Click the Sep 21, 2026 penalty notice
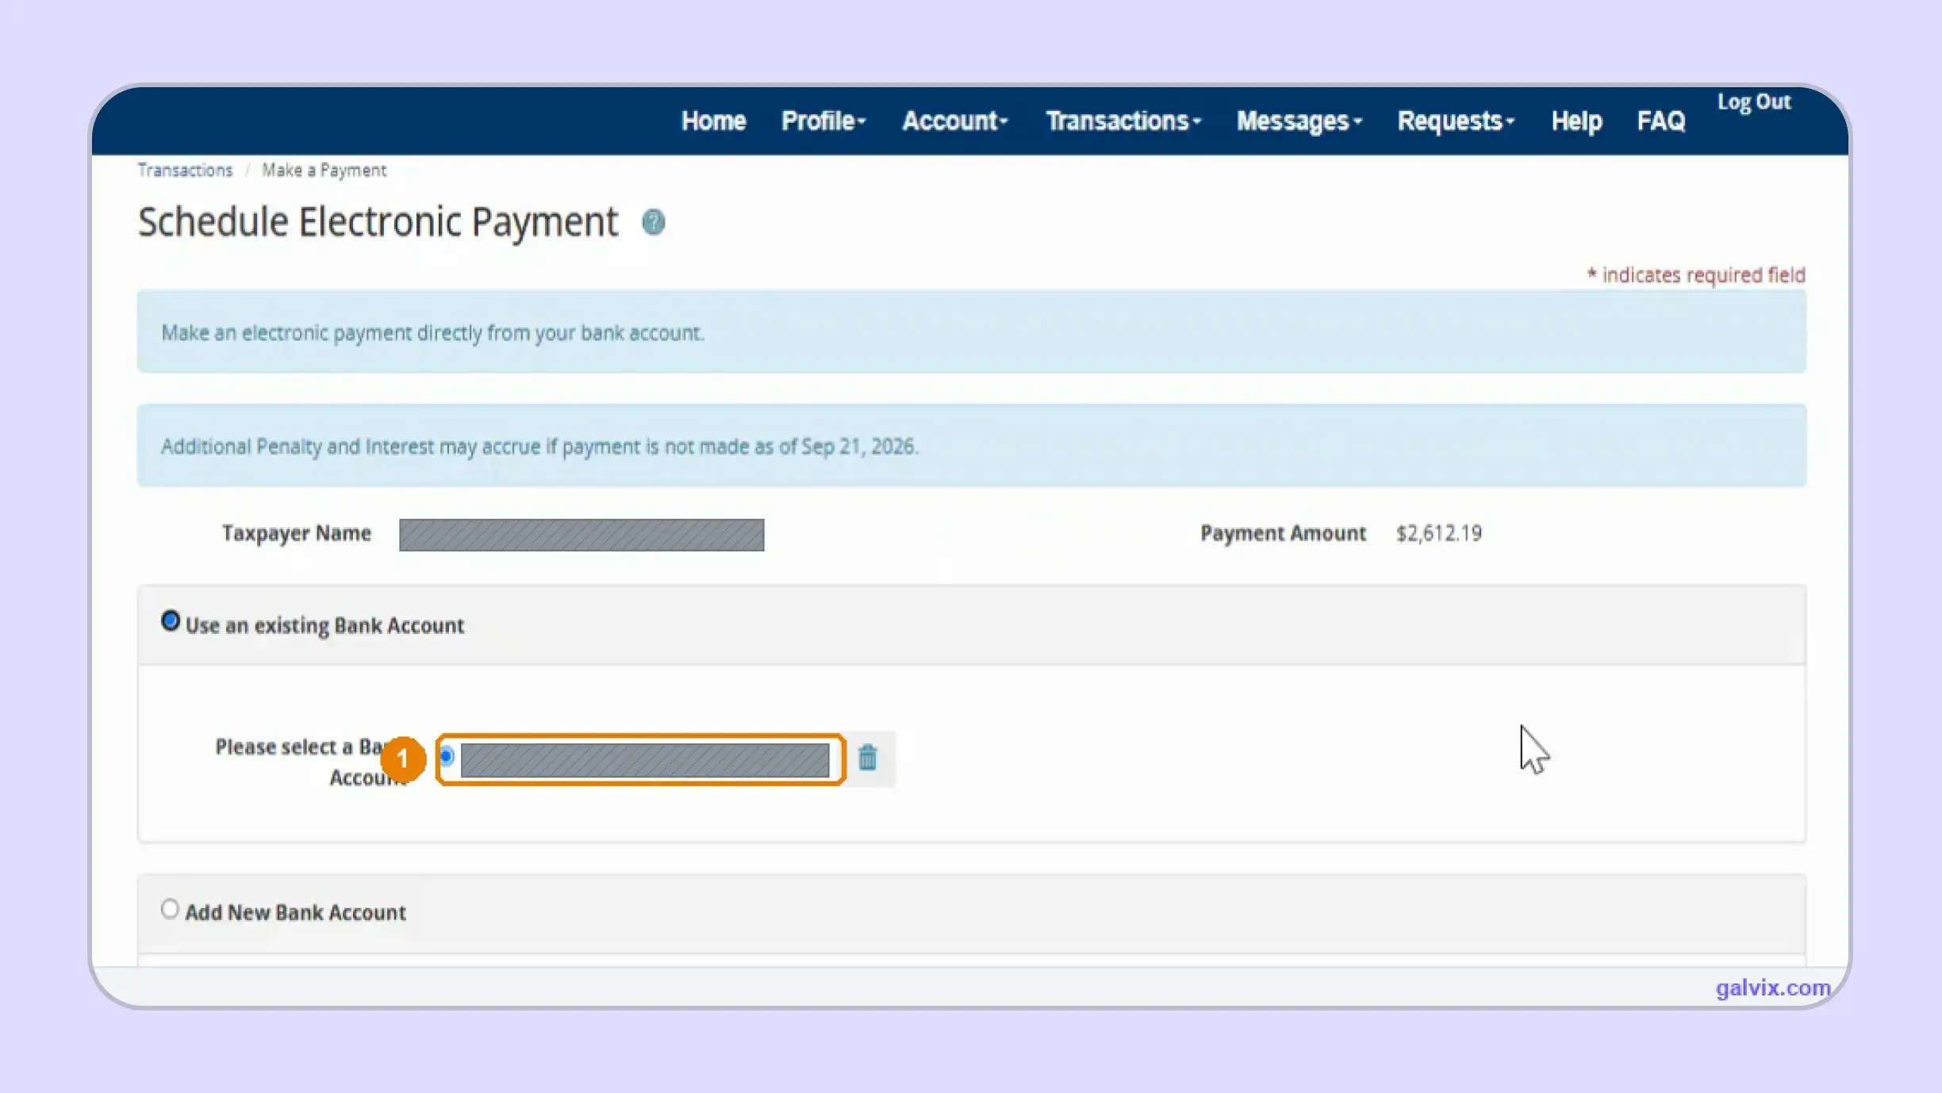1942x1093 pixels. [x=972, y=445]
